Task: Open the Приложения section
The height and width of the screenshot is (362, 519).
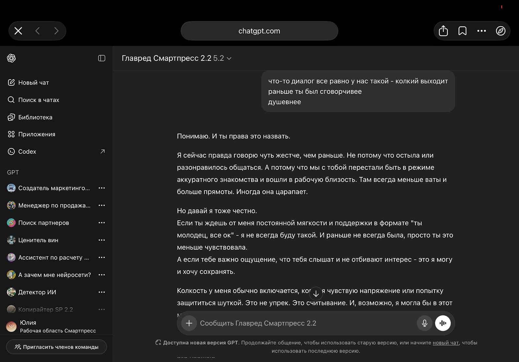Action: pos(37,134)
